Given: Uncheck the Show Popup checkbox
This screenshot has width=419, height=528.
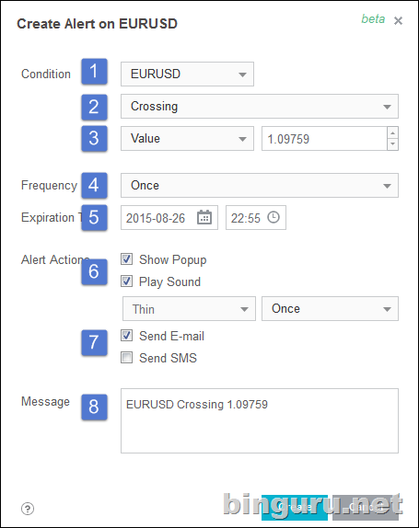Looking at the screenshot, I should click(127, 259).
